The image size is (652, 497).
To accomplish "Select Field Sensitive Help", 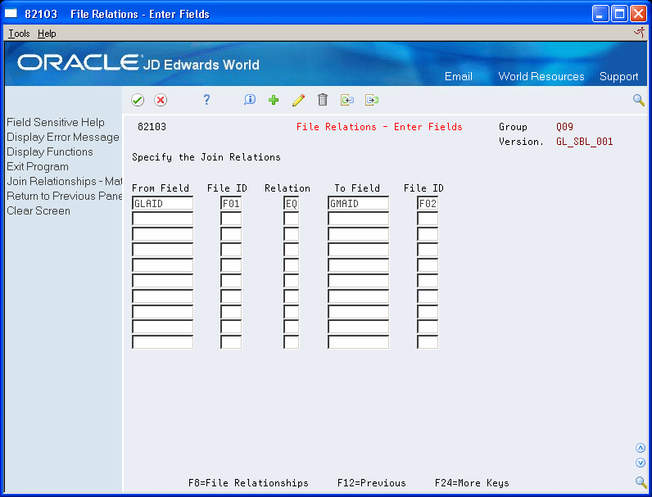I will pos(56,122).
